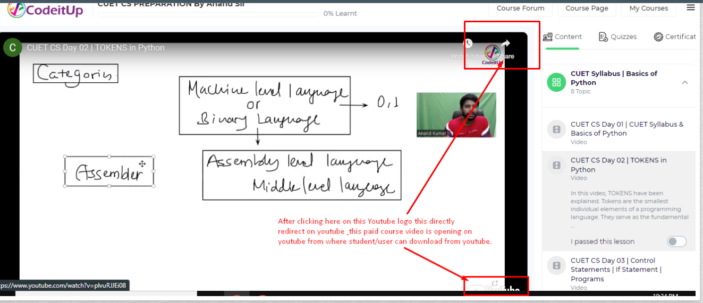Select sidebar lesson 'CUET CS Day 02 | TOKENS in Python'

pos(619,165)
